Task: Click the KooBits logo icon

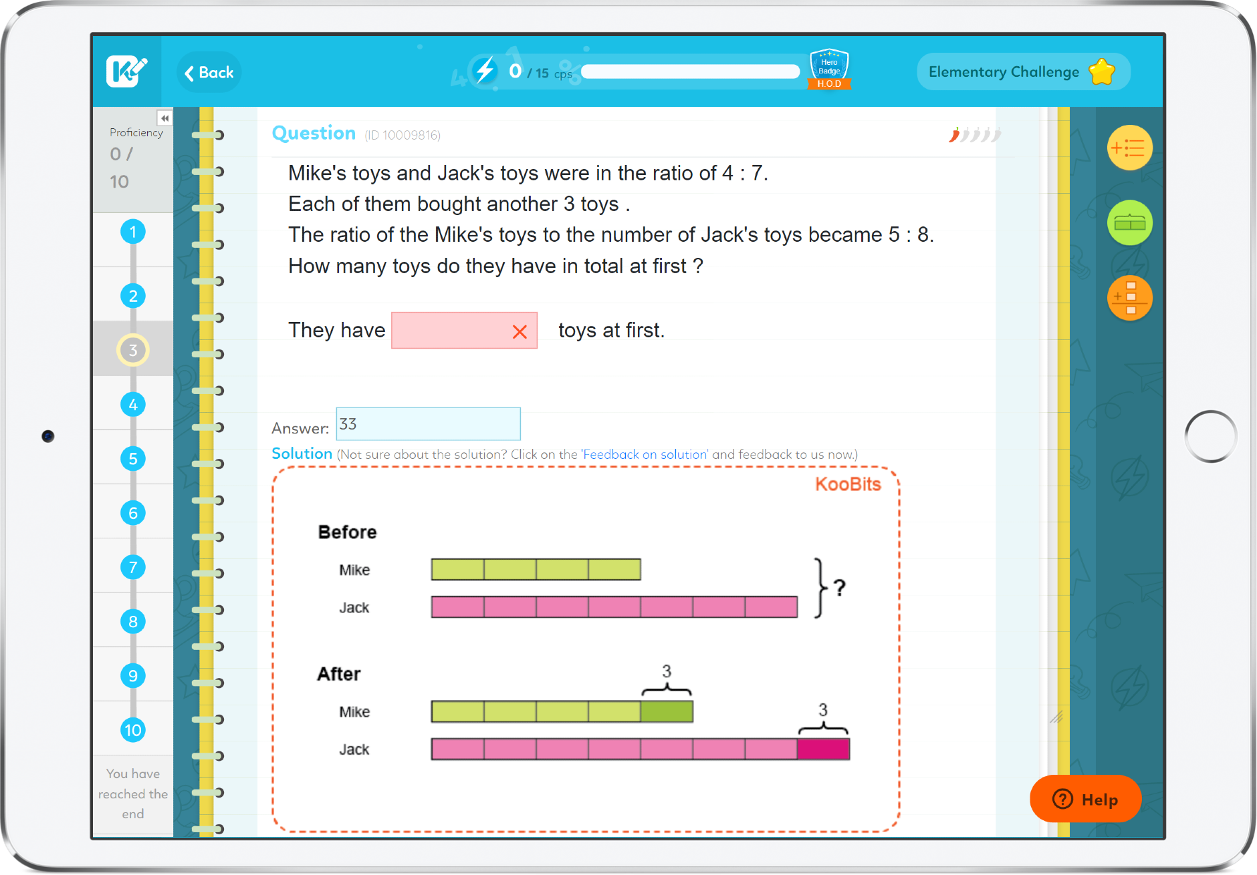Action: pos(126,71)
